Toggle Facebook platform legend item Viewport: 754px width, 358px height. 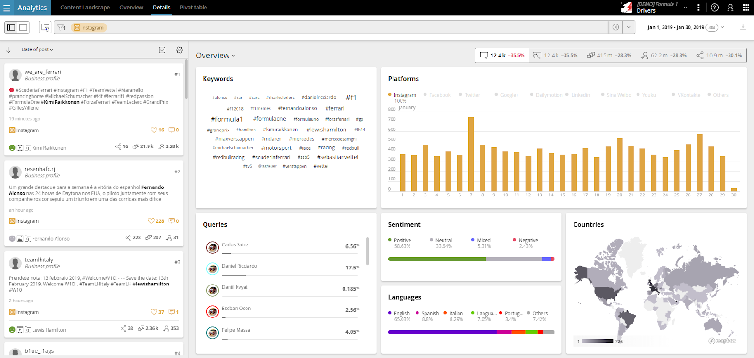[x=437, y=95]
